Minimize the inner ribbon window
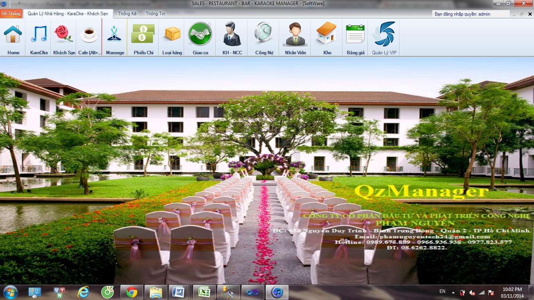 coord(513,14)
